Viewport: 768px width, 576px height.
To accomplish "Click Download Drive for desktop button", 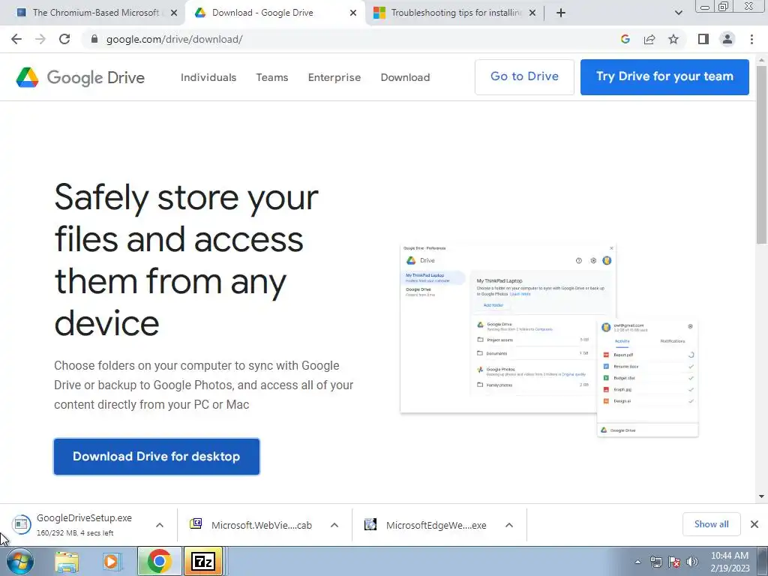I will (156, 457).
